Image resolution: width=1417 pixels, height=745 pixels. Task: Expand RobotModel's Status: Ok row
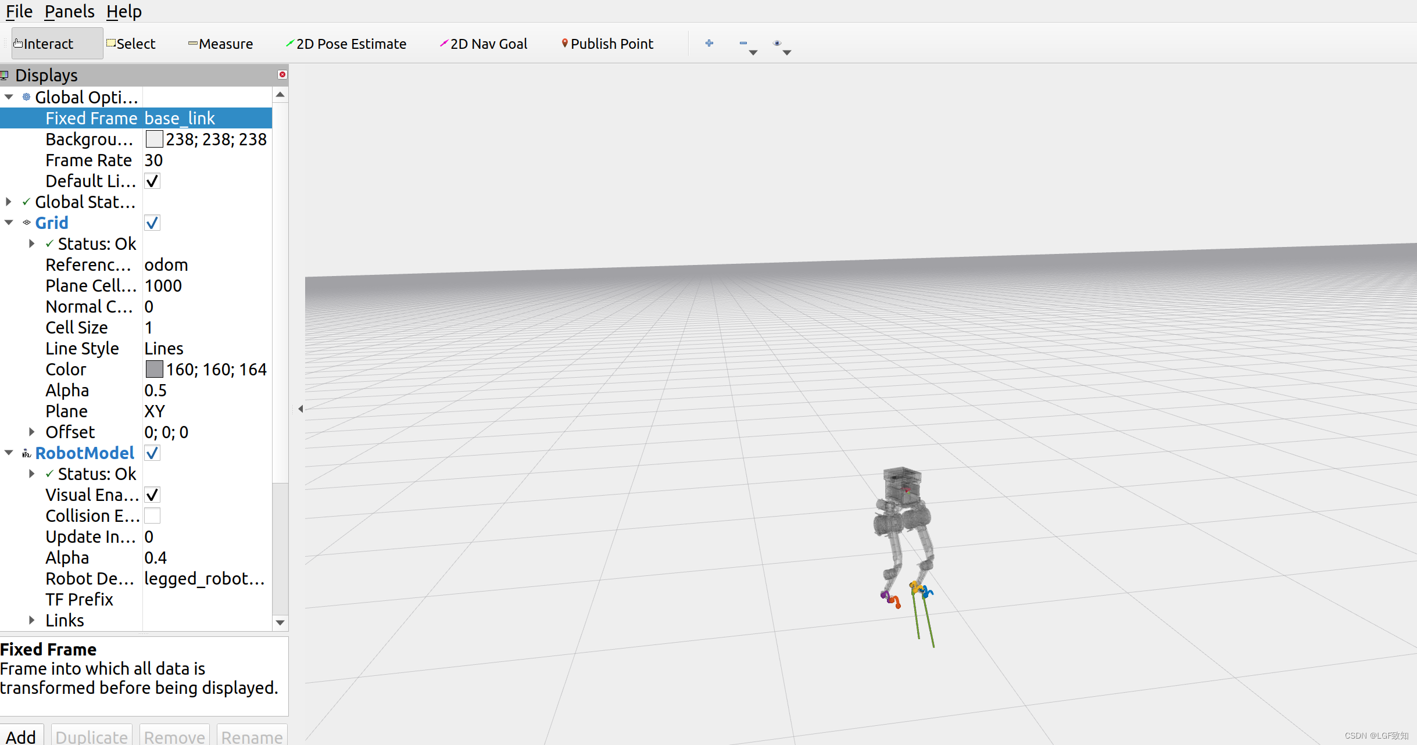[x=32, y=474]
